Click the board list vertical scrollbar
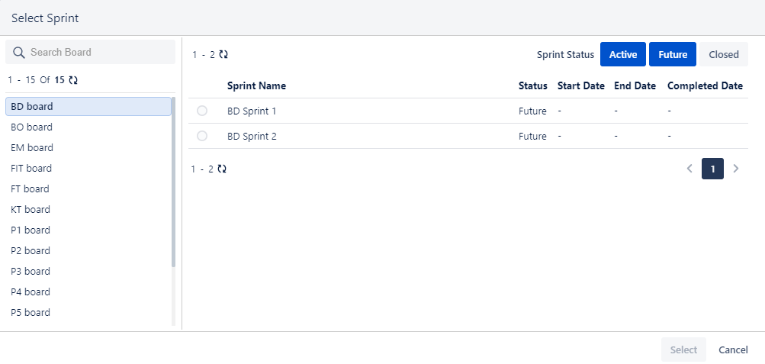Screen dimensions: 765x364 (x=173, y=183)
